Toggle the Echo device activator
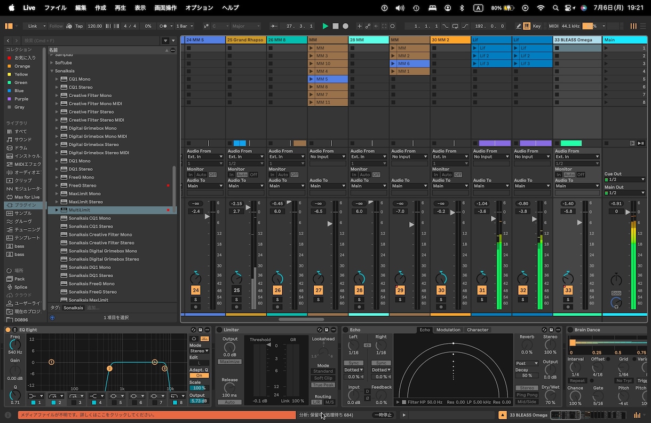651x423 pixels. tap(345, 330)
